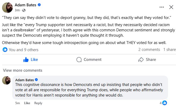Click the Share button
Viewport: 176px width, 106px height.
click(147, 60)
